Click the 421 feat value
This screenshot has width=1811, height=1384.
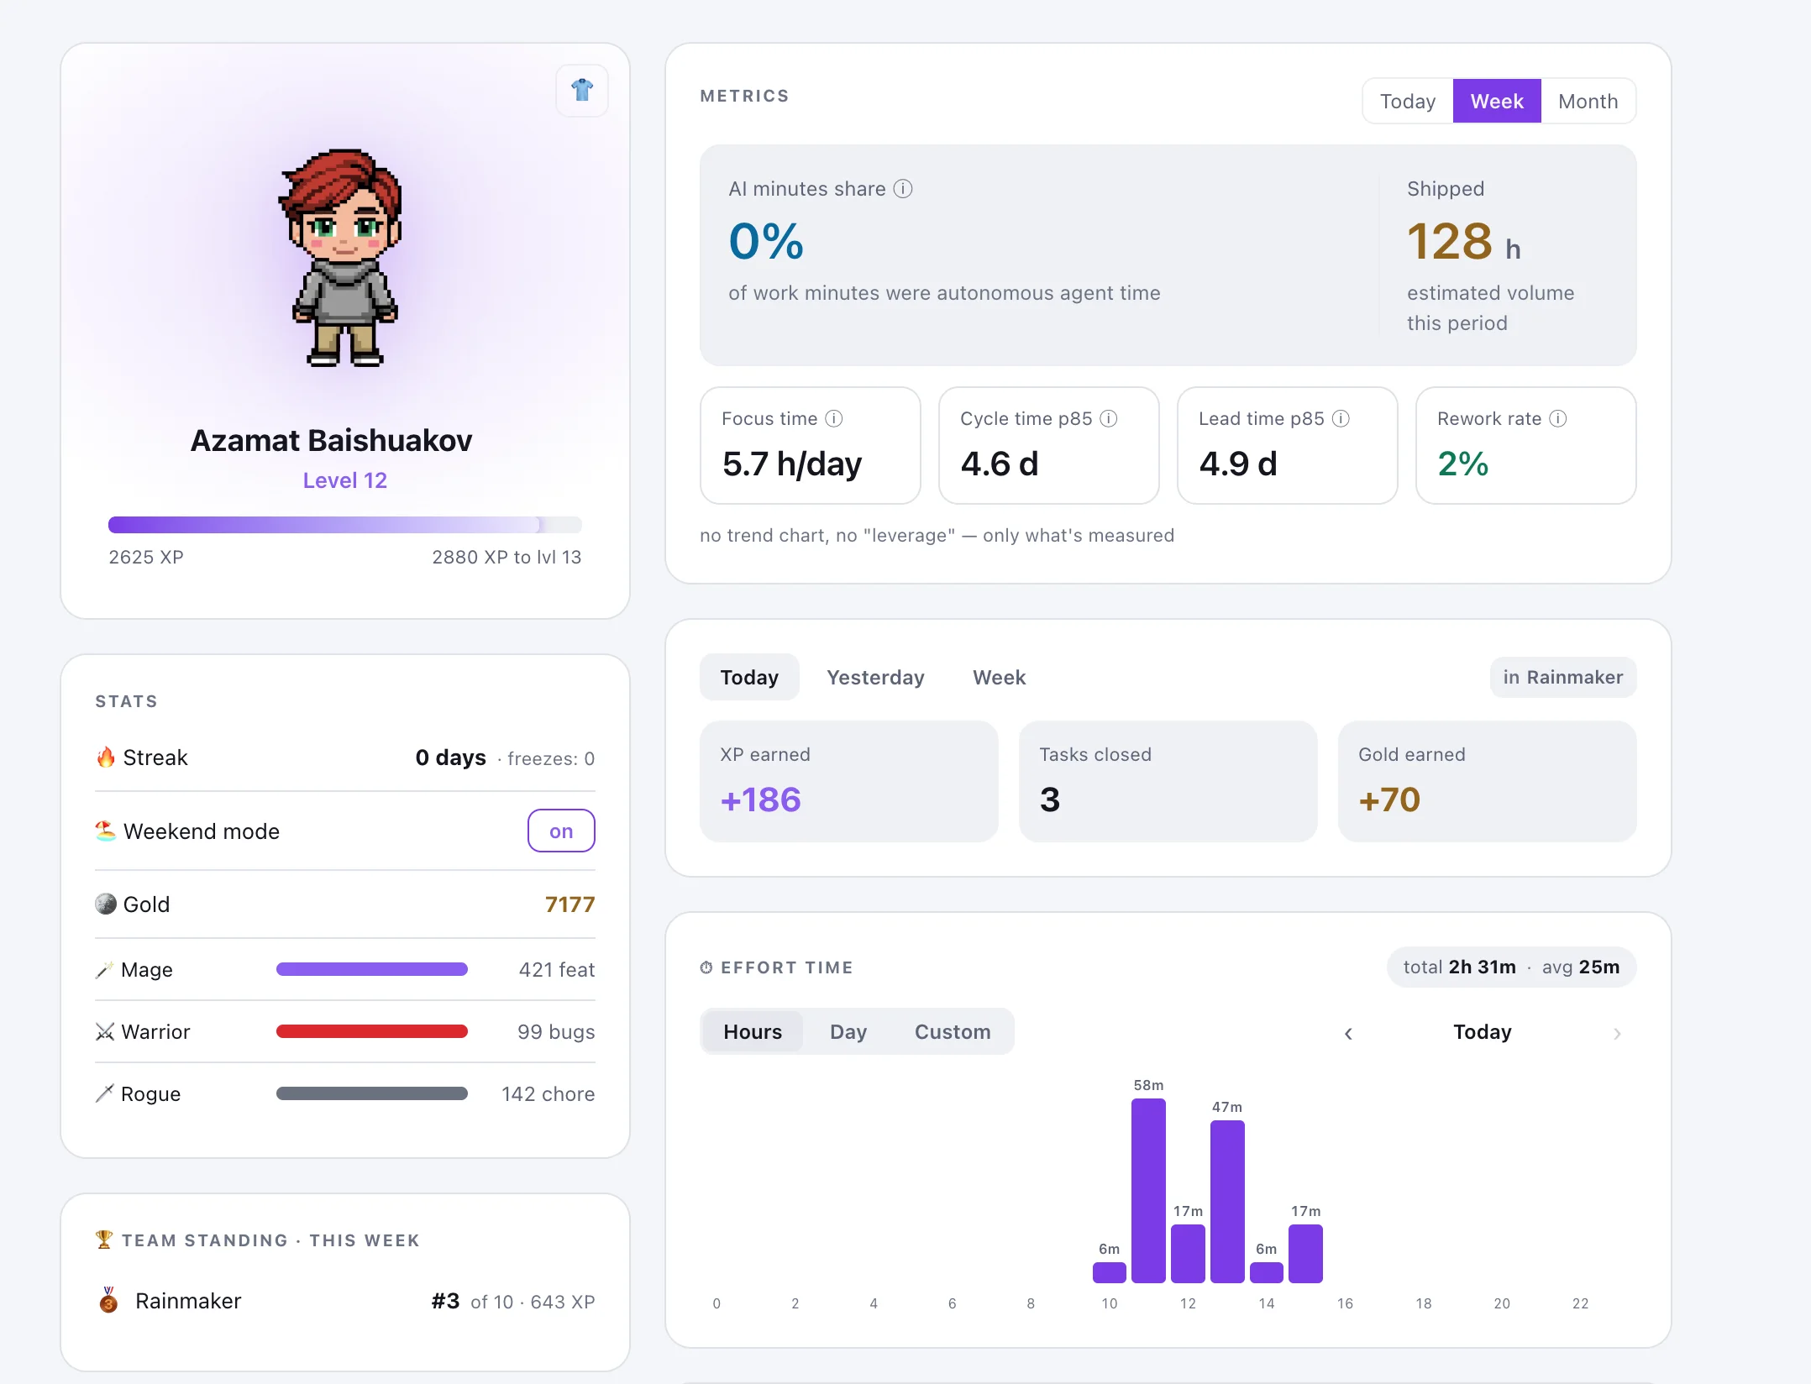click(557, 970)
